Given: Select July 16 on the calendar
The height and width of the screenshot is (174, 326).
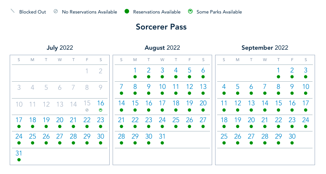Looking at the screenshot, I should tap(100, 103).
